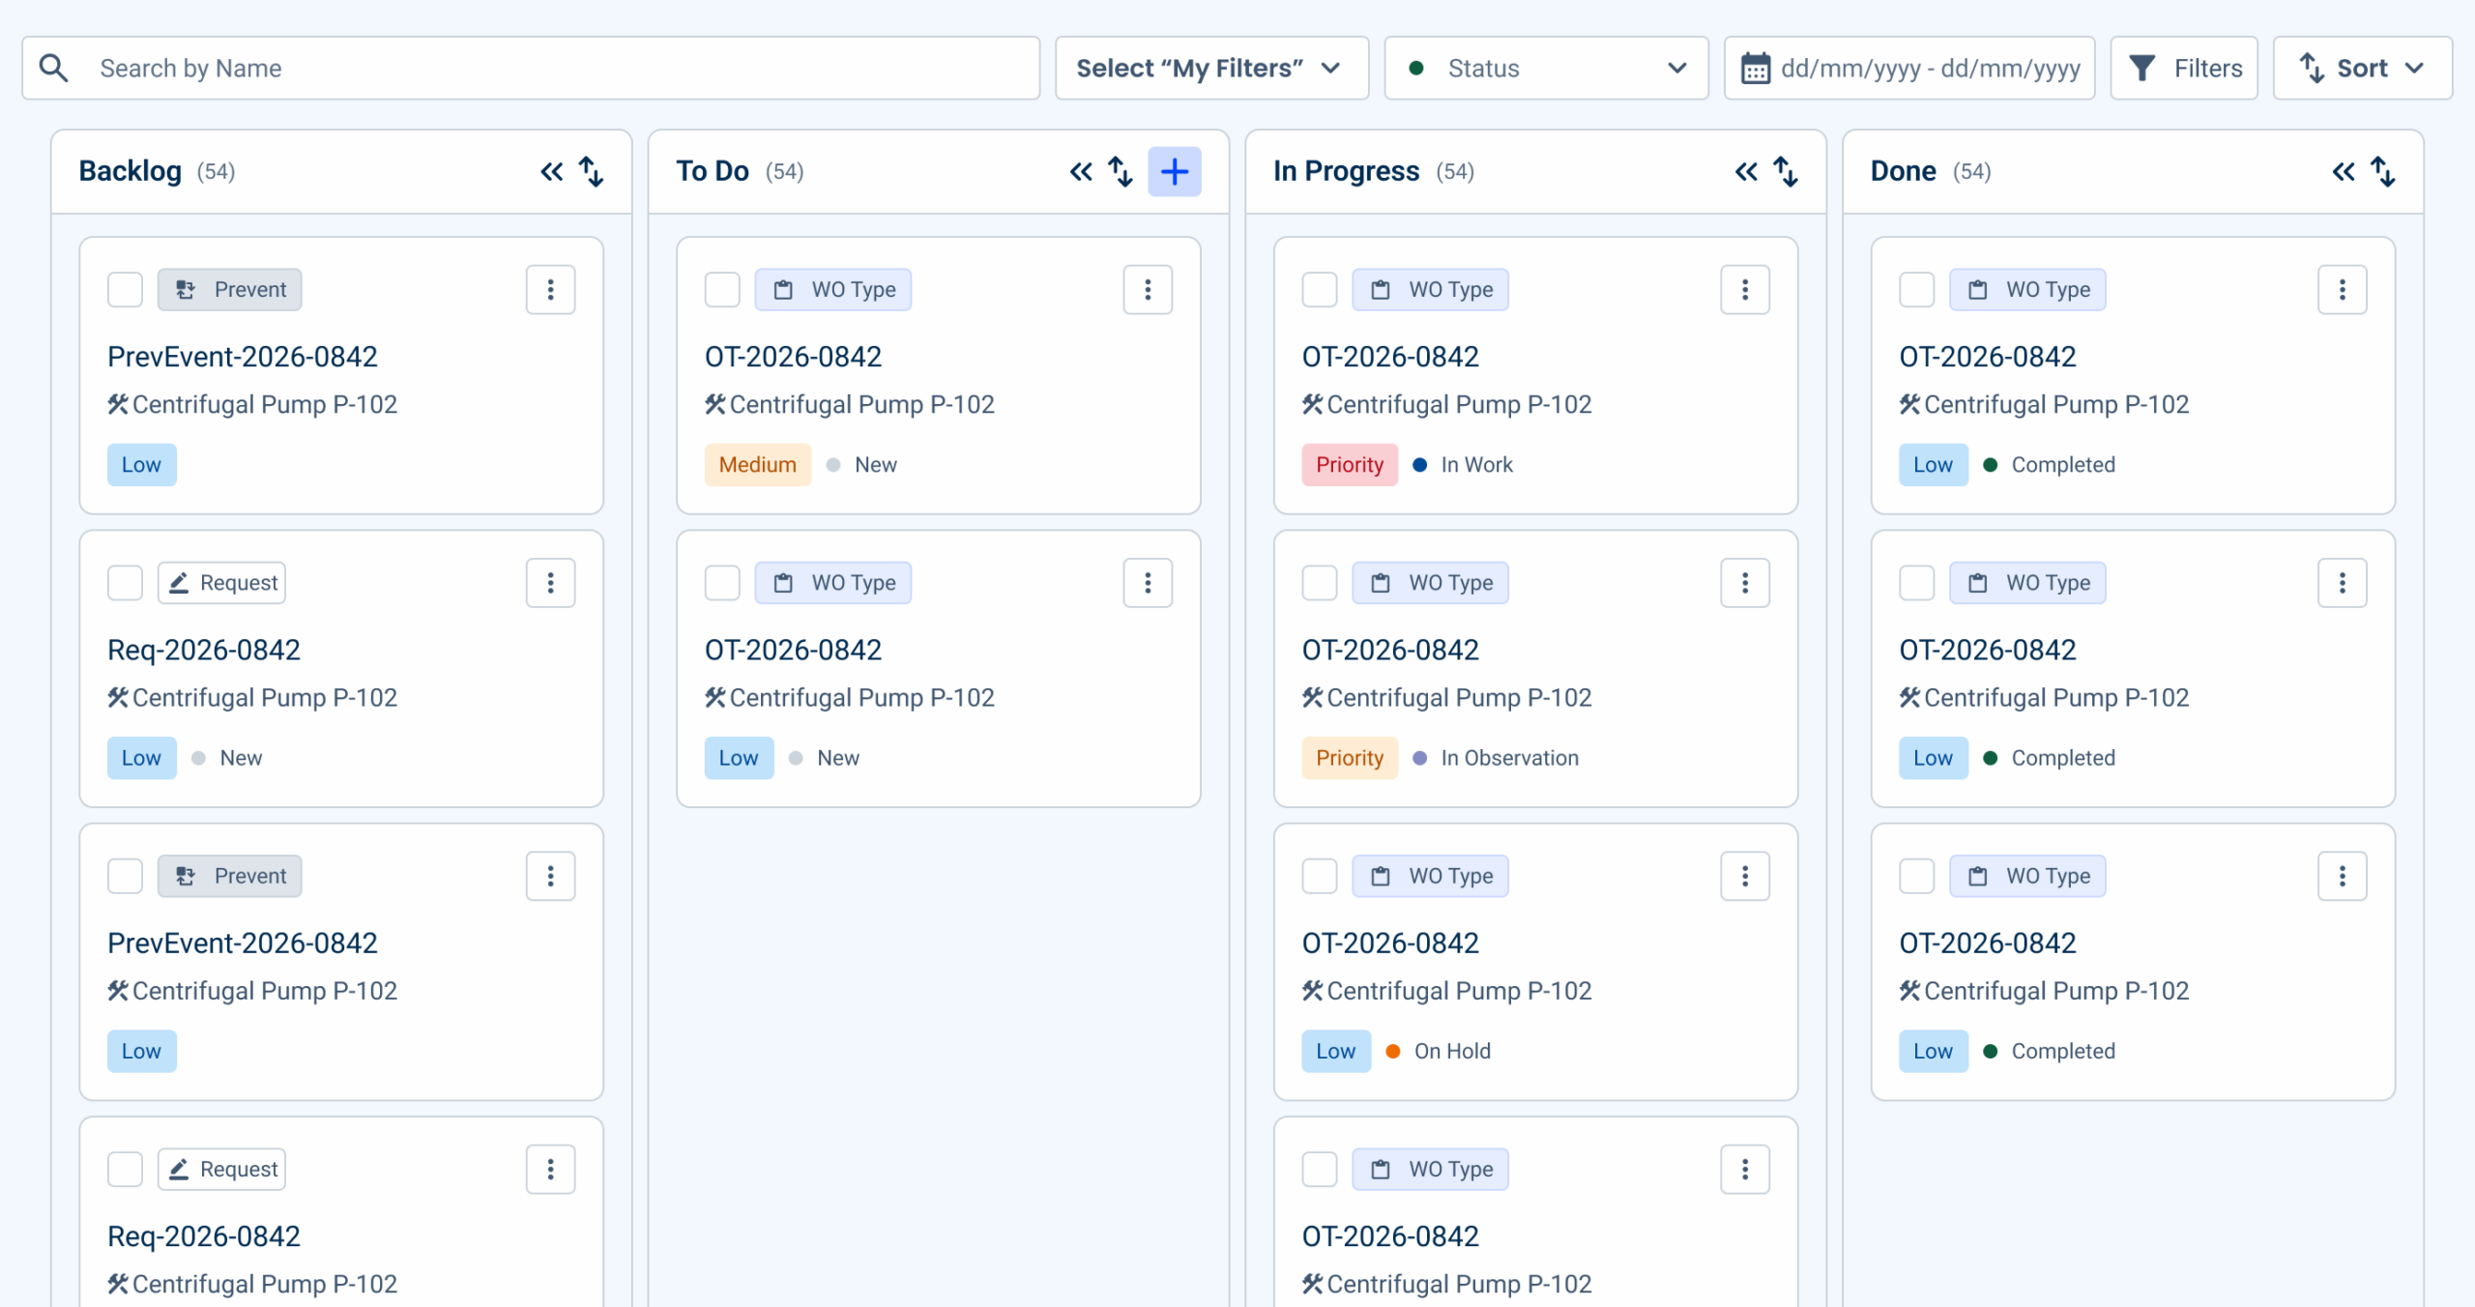Open options menu of In Observation card
The image size is (2475, 1307).
point(1745,583)
